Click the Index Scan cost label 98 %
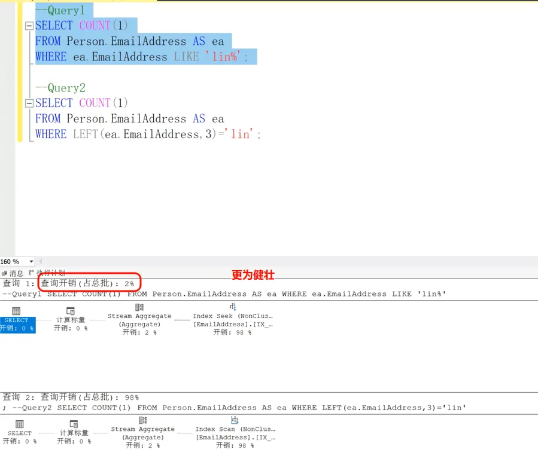The height and width of the screenshot is (474, 538). coord(235,445)
